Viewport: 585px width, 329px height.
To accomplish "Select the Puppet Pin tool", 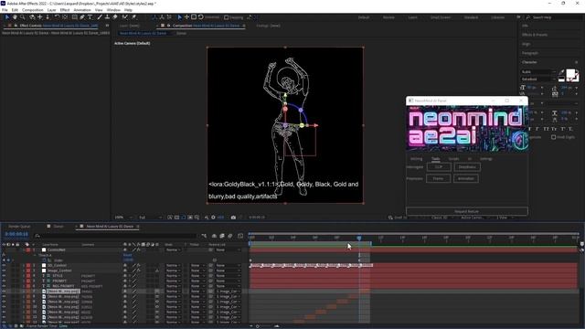I will pos(133,17).
